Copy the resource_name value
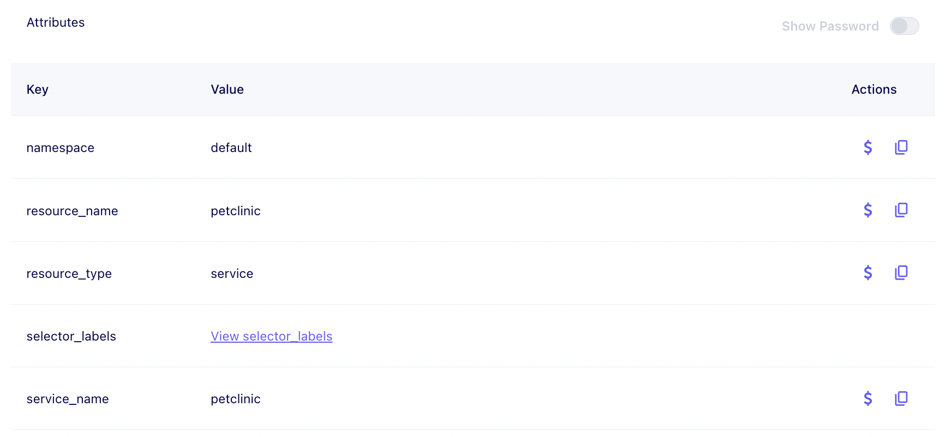 pos(901,210)
